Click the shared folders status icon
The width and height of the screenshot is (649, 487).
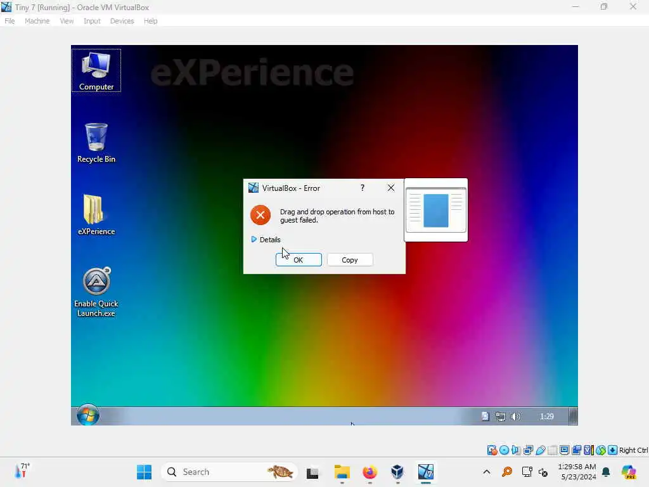tap(552, 450)
